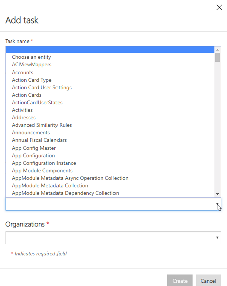
Task: Collapse the Task name dropdown arrow
Action: (217, 204)
